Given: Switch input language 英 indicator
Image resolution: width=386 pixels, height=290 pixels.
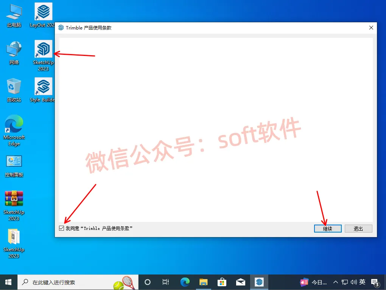Looking at the screenshot, I should coord(362,282).
